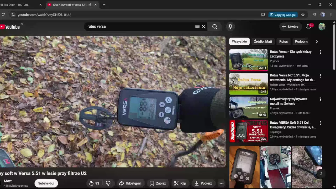Click Subskrybuj subscribe button
This screenshot has height=189, width=336.
click(x=46, y=183)
